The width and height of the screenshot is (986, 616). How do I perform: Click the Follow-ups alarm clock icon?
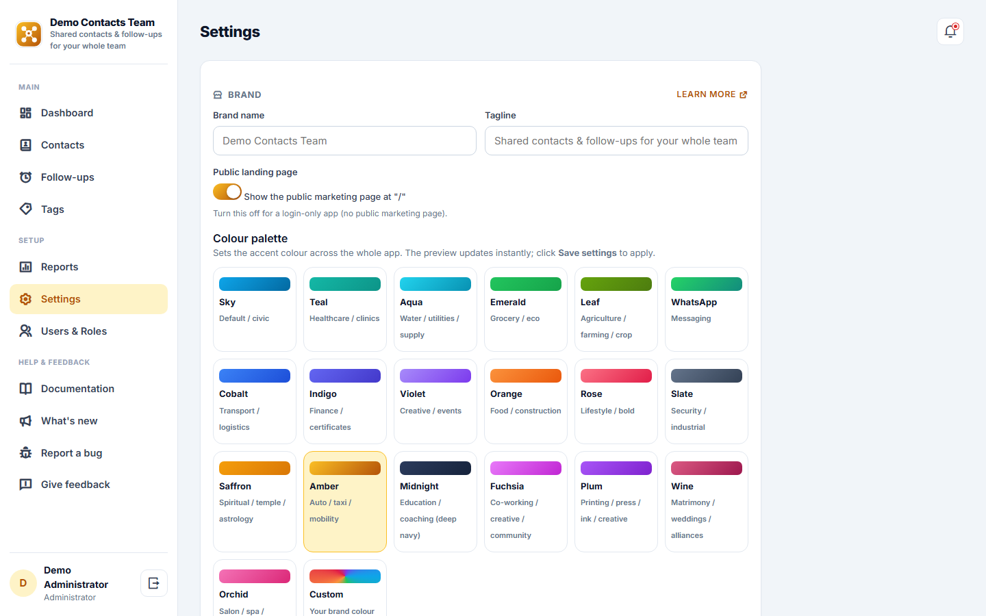click(25, 177)
